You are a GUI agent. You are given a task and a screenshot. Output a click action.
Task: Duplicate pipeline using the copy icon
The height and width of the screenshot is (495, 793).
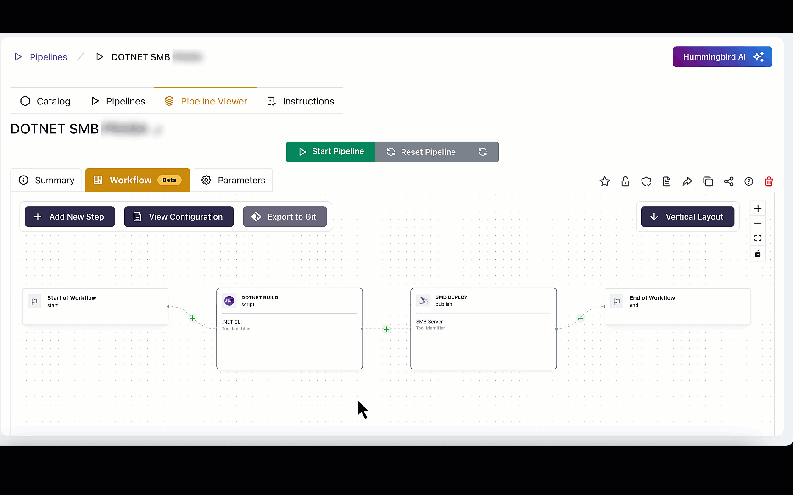coord(708,181)
